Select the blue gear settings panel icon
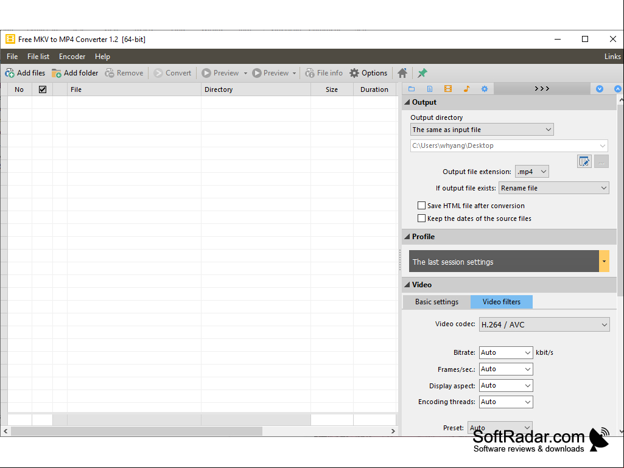Viewport: 624px width, 468px height. (485, 89)
